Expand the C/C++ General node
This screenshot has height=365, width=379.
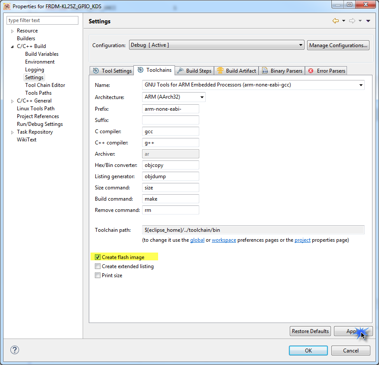[x=12, y=101]
